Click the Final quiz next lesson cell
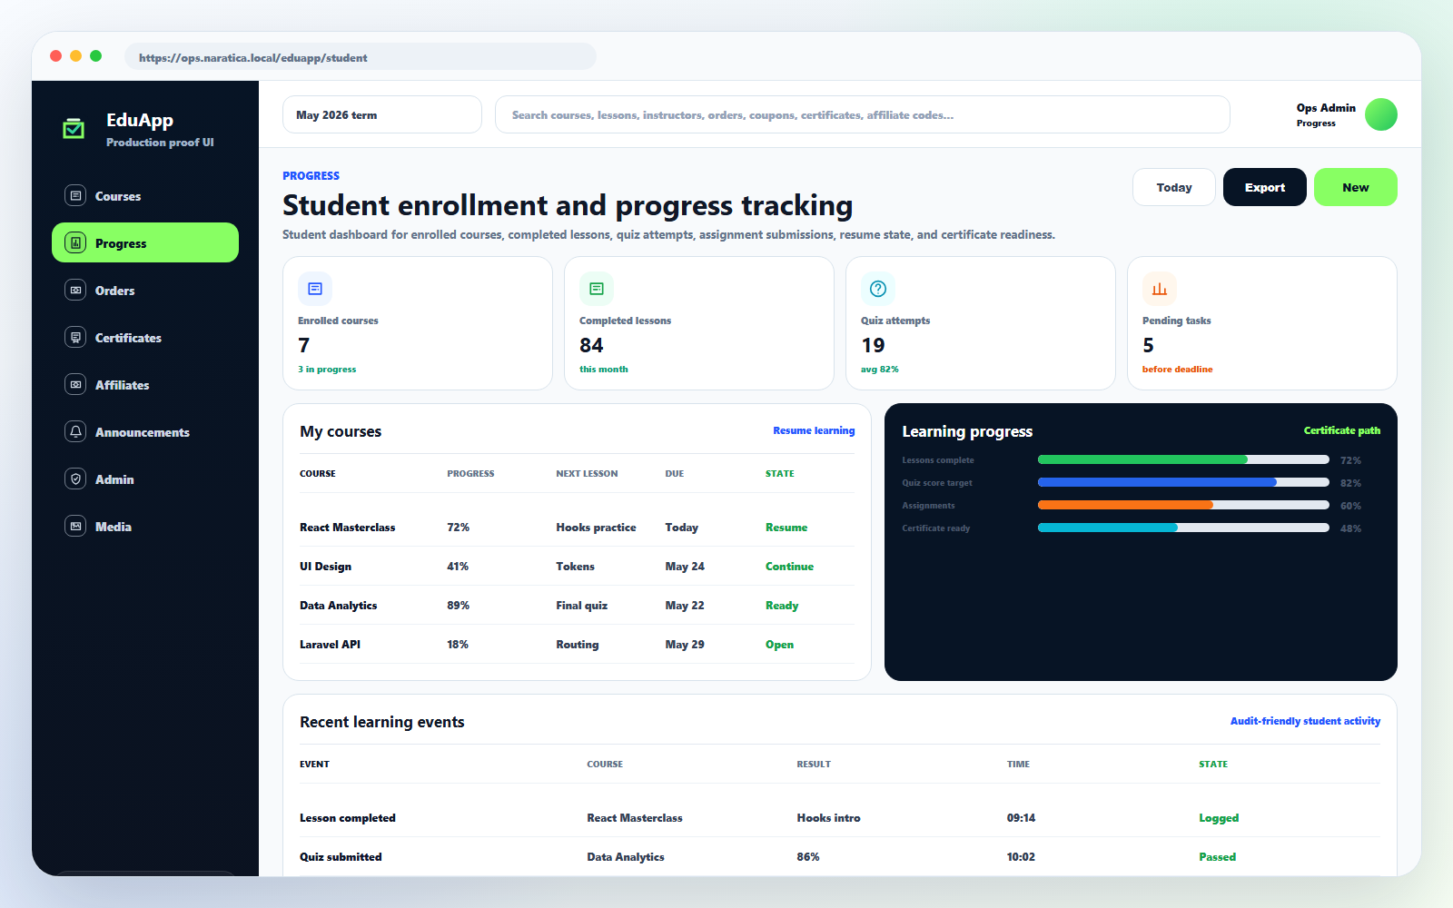Image resolution: width=1453 pixels, height=908 pixels. pos(582,606)
